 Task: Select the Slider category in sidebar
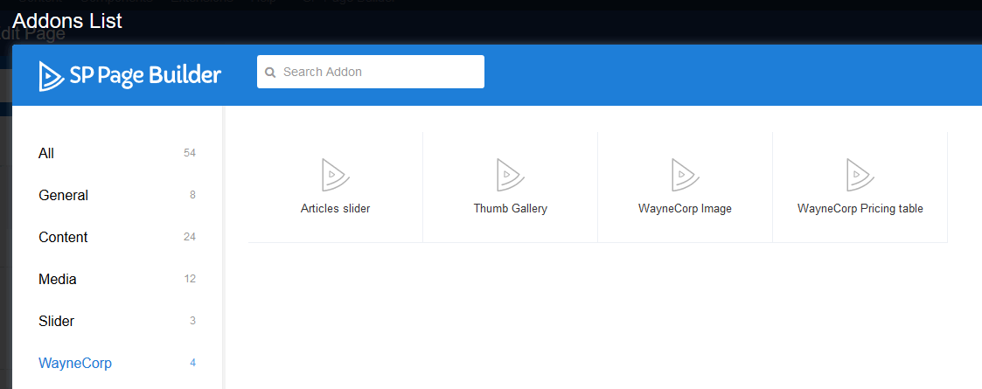(x=56, y=321)
